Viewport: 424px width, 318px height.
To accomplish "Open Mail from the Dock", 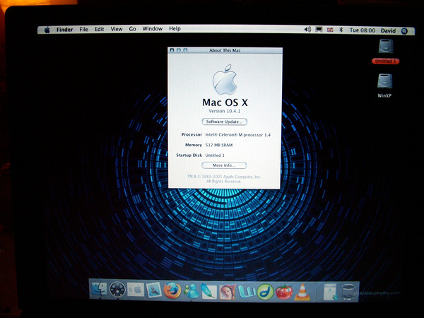I will 153,290.
